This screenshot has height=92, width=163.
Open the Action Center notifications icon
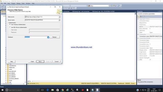tap(160, 90)
